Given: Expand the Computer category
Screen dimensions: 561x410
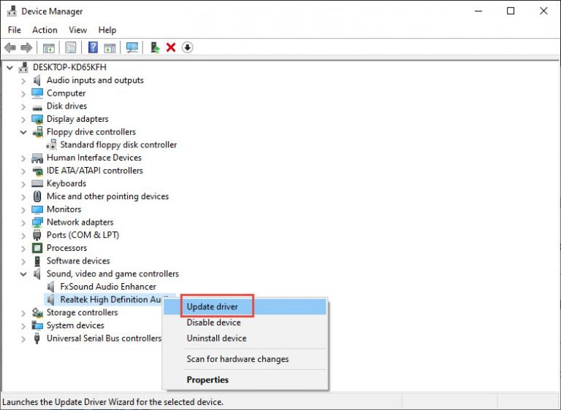Looking at the screenshot, I should click(x=23, y=93).
